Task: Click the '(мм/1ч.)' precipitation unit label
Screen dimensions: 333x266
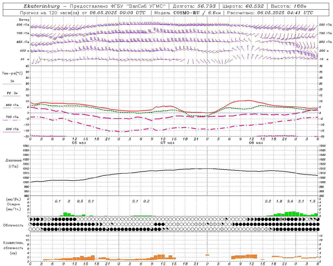Action: (14, 209)
